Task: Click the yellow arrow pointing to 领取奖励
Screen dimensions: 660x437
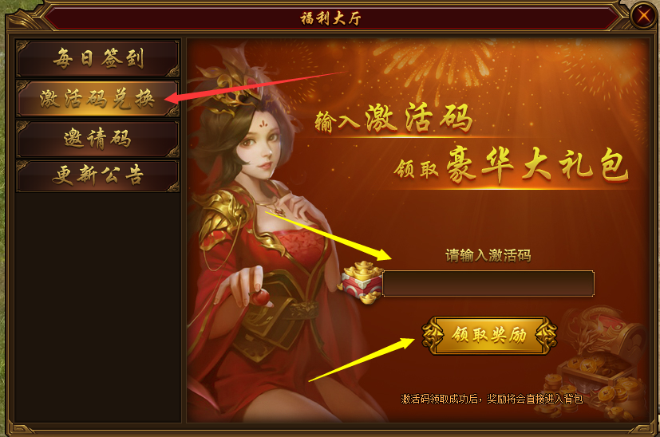Action: click(x=362, y=359)
